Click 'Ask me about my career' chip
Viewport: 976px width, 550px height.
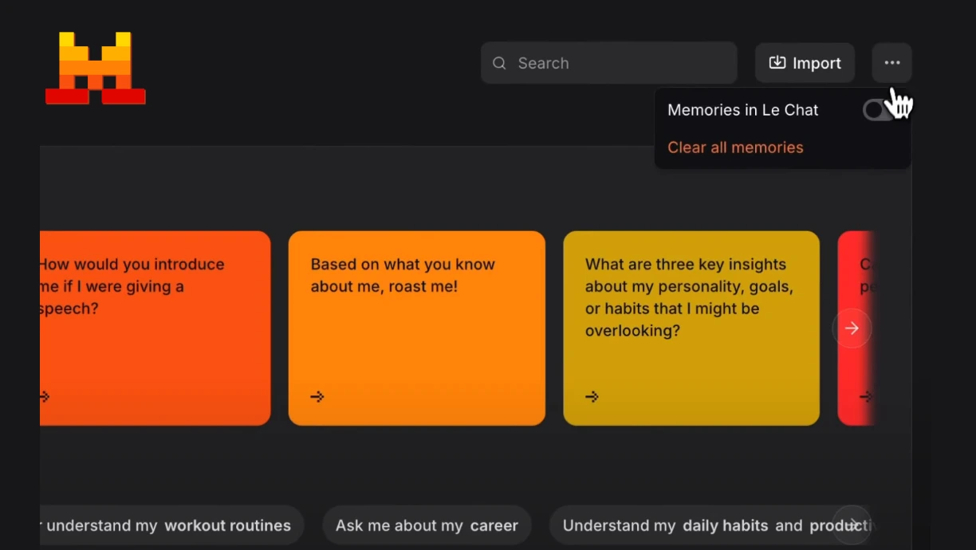[427, 525]
